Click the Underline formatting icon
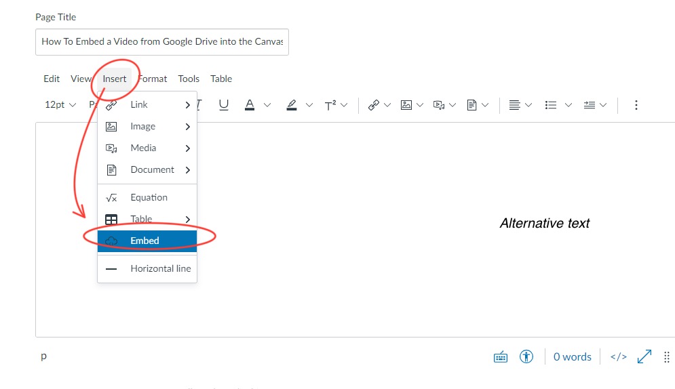 223,105
